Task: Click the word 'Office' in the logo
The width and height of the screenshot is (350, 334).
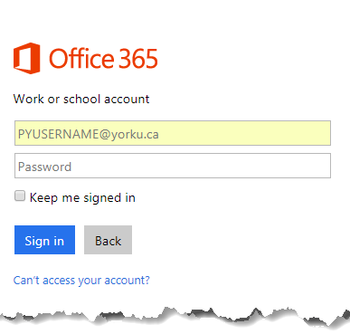Action: click(81, 58)
